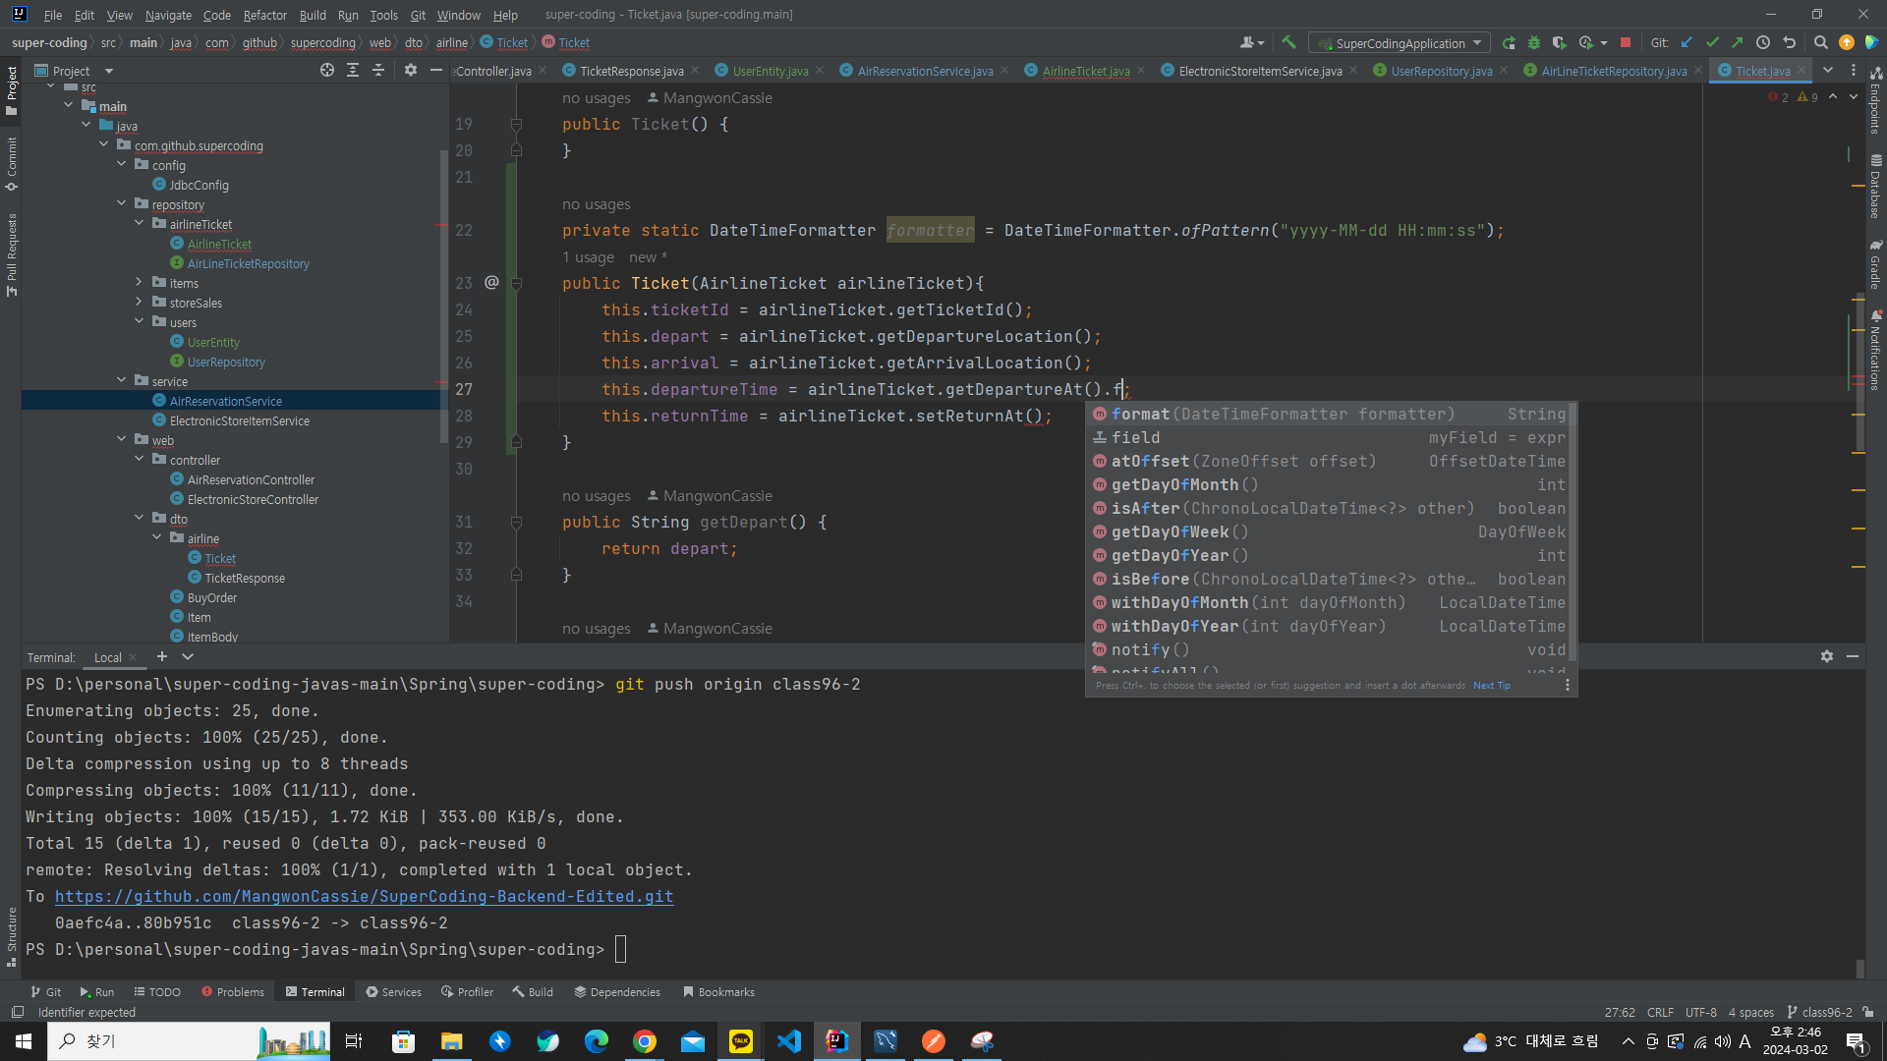Click the Build project hammer icon
Viewport: 1887px width, 1061px height.
click(1289, 43)
